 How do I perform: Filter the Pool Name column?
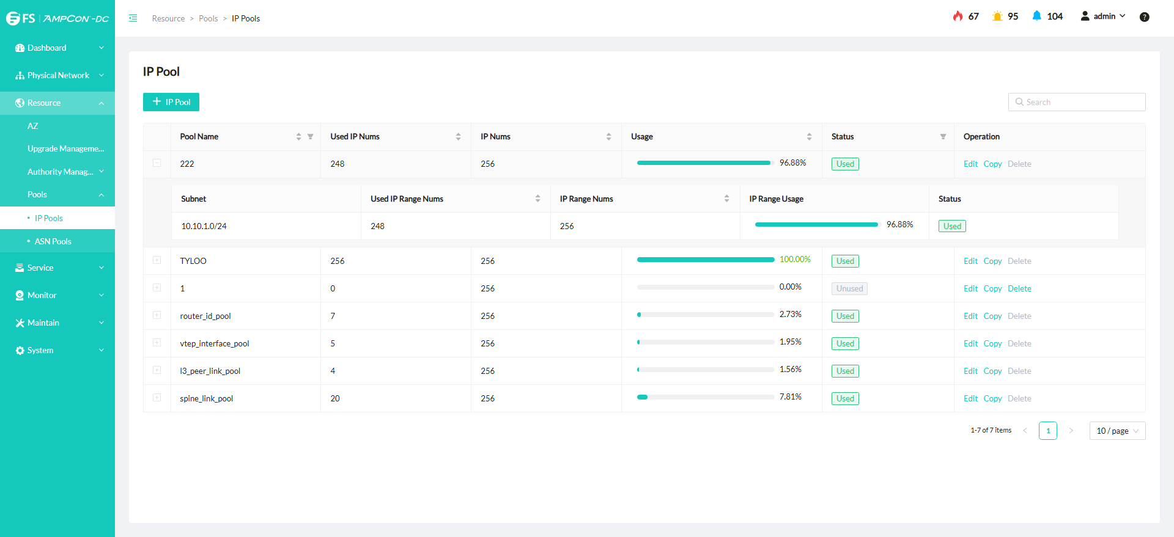point(310,137)
